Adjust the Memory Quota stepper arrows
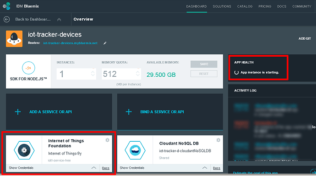316x176 pixels. click(x=138, y=74)
